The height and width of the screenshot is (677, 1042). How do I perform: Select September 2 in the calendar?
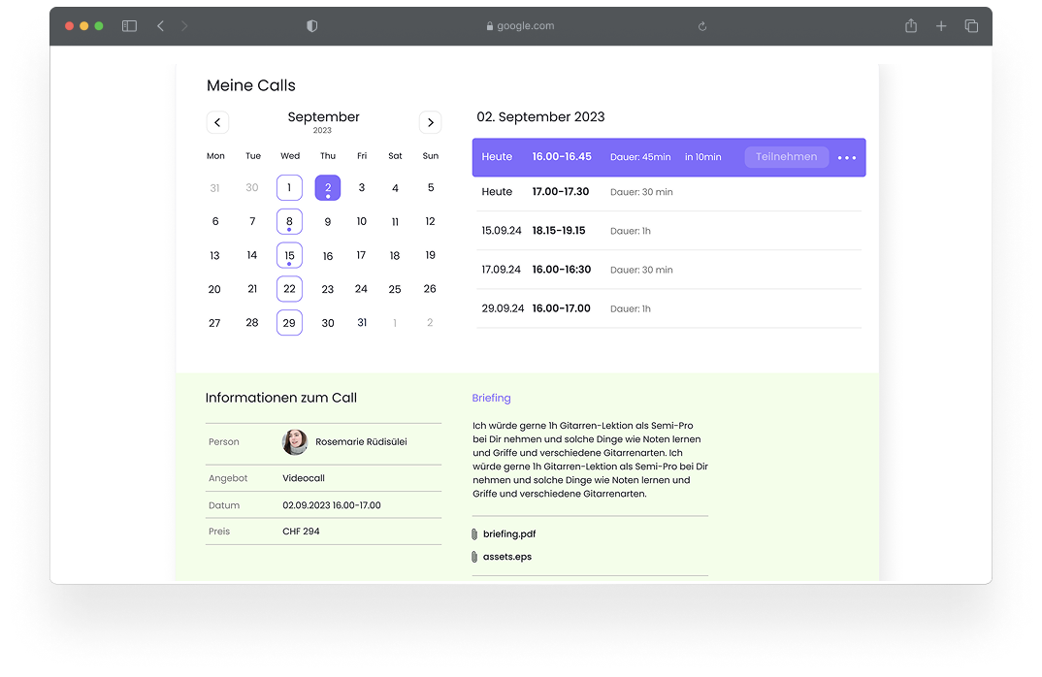point(328,188)
